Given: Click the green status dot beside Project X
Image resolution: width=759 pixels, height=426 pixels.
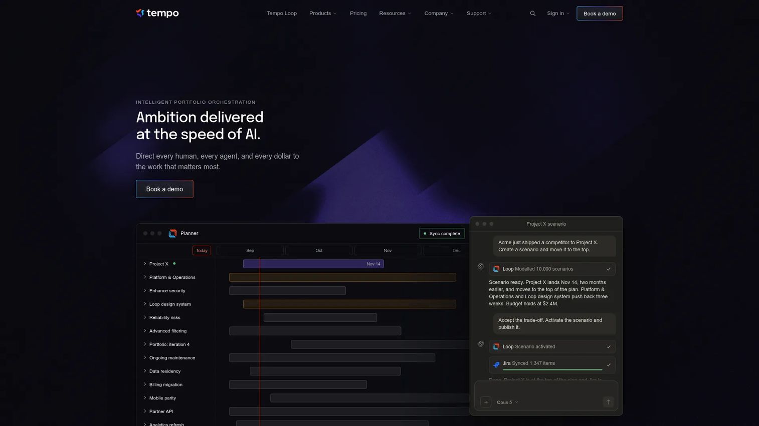Looking at the screenshot, I should pyautogui.click(x=174, y=263).
